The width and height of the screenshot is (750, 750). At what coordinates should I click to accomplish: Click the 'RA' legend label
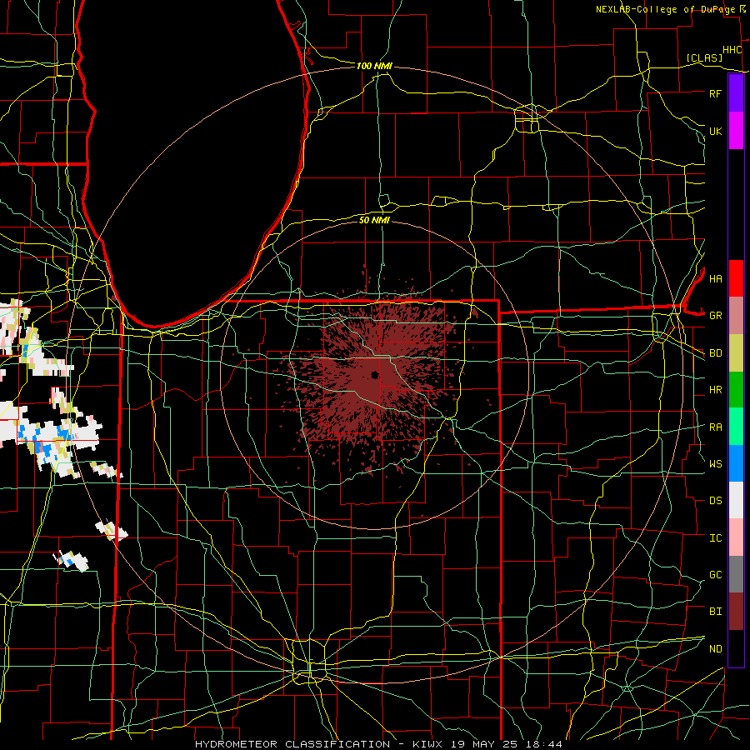point(715,427)
